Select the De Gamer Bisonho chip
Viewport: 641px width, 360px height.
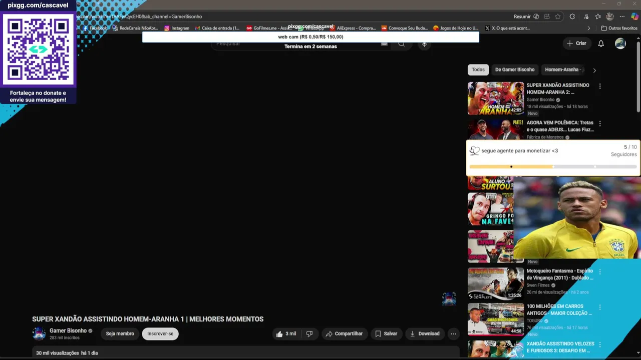pos(515,70)
